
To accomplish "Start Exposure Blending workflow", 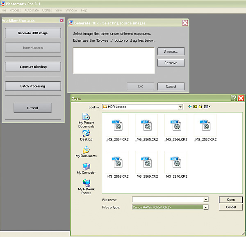I will point(33,67).
